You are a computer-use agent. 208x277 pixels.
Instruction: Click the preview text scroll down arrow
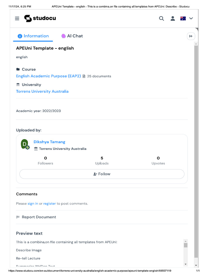(186, 264)
